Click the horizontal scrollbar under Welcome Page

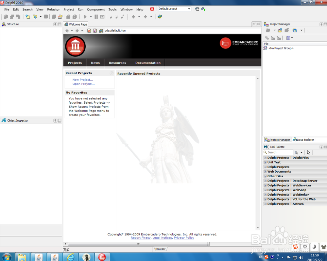(138, 244)
